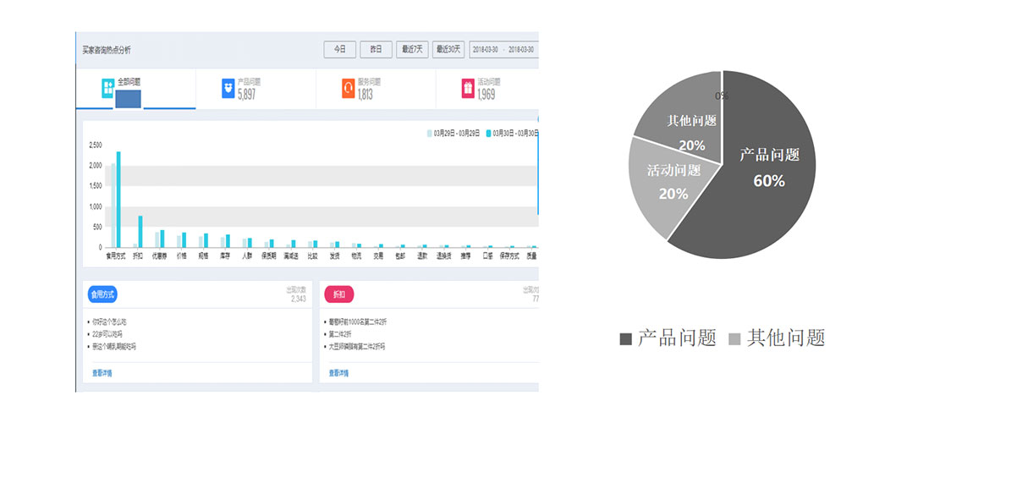Click the 退款 axis label
The height and width of the screenshot is (489, 1017).
422,255
